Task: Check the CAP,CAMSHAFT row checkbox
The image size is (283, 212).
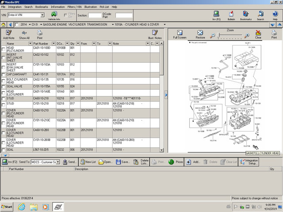Action: 3,75
